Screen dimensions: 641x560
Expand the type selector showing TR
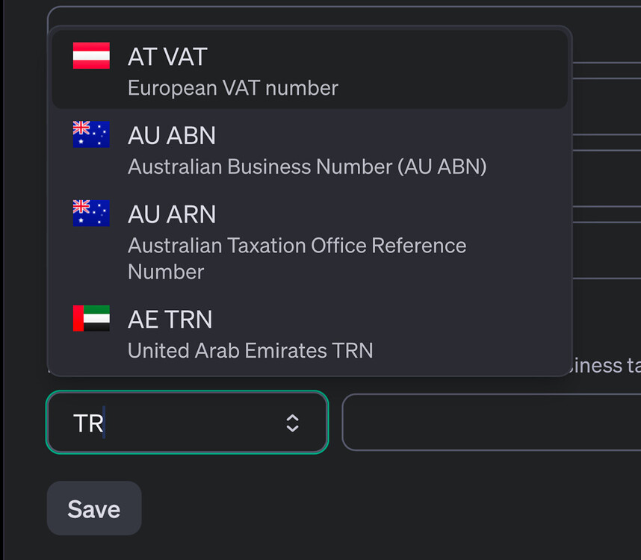tap(187, 423)
